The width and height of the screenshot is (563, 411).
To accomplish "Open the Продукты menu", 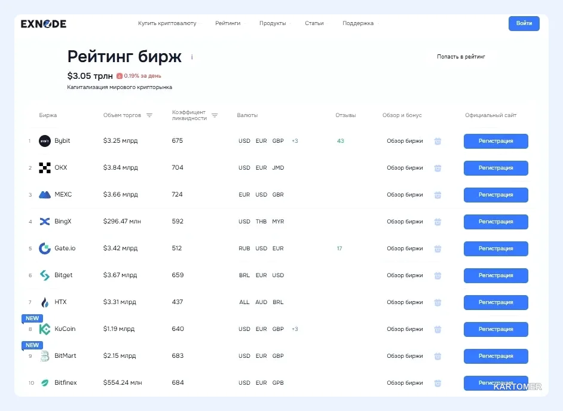I will point(273,23).
